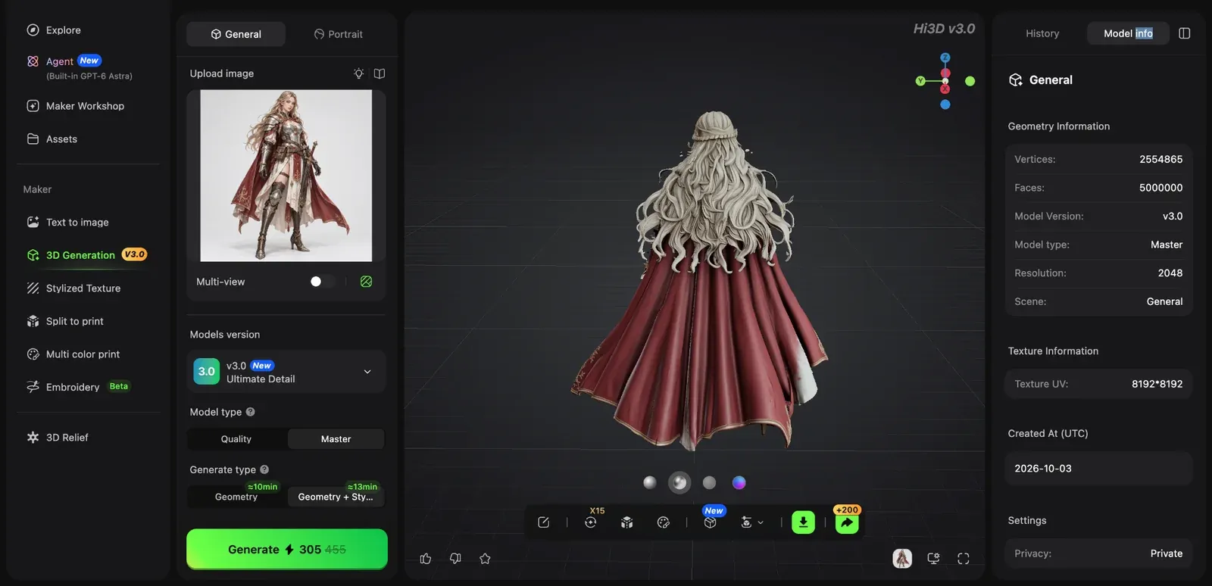Open the History tab
The height and width of the screenshot is (586, 1212).
1042,33
